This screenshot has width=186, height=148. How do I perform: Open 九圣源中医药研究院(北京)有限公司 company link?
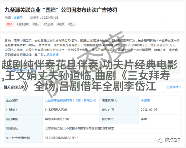(x=70, y=100)
